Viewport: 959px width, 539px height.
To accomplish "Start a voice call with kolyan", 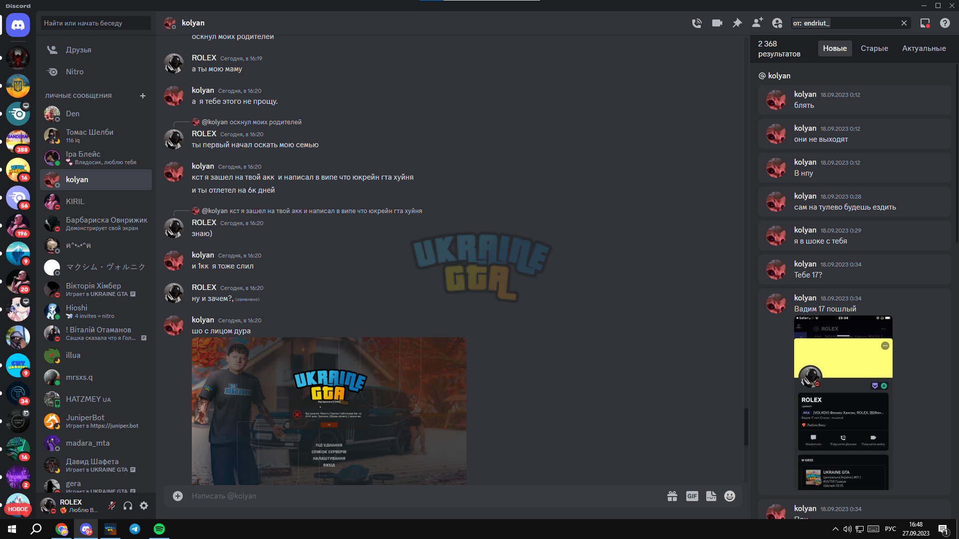I will point(697,23).
